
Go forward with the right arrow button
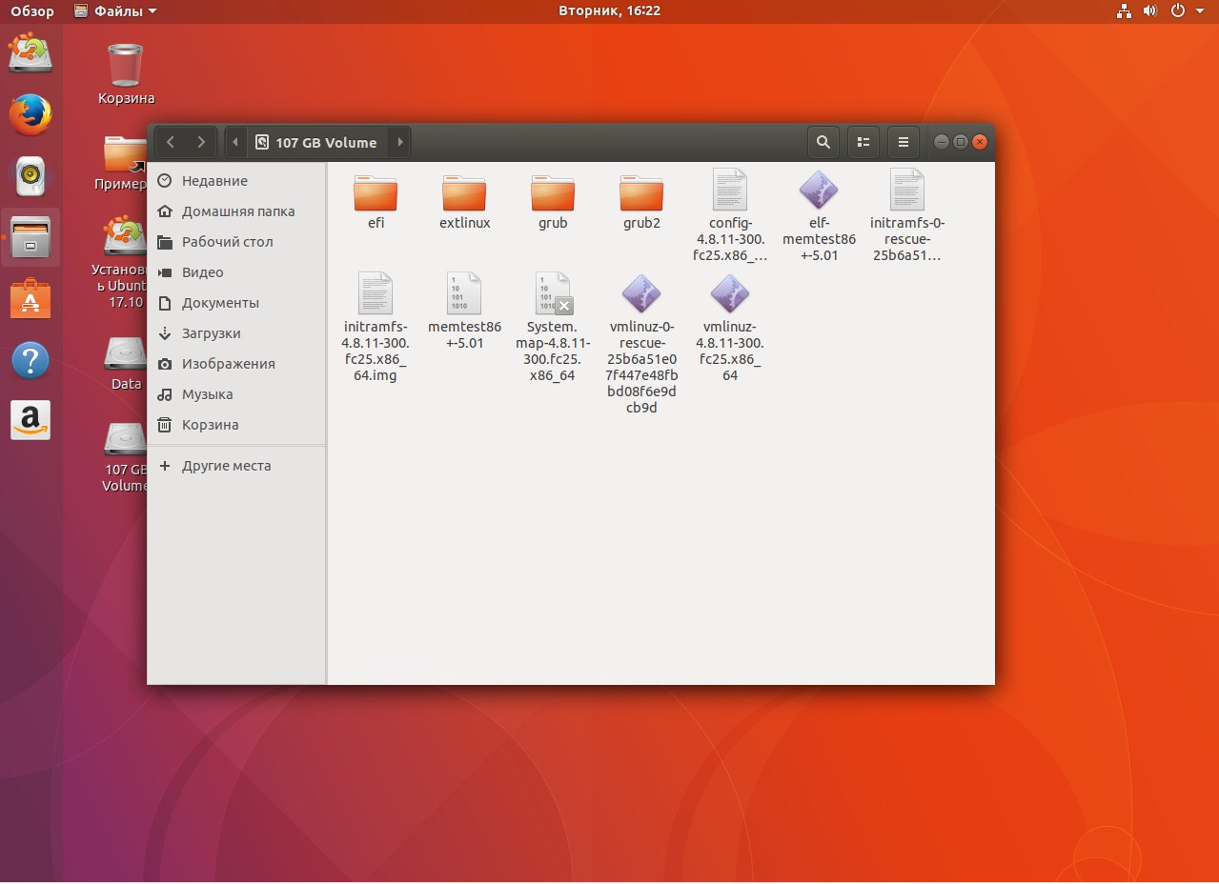tap(201, 143)
